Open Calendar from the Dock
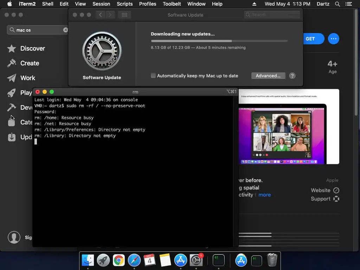360x270 pixels. (x=149, y=261)
